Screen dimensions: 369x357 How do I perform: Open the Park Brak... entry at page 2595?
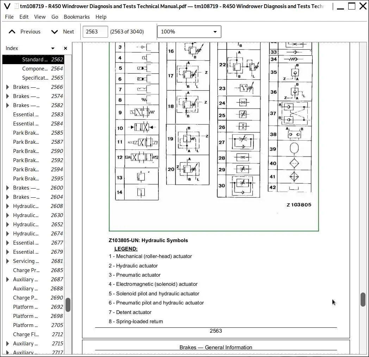[x=33, y=179]
